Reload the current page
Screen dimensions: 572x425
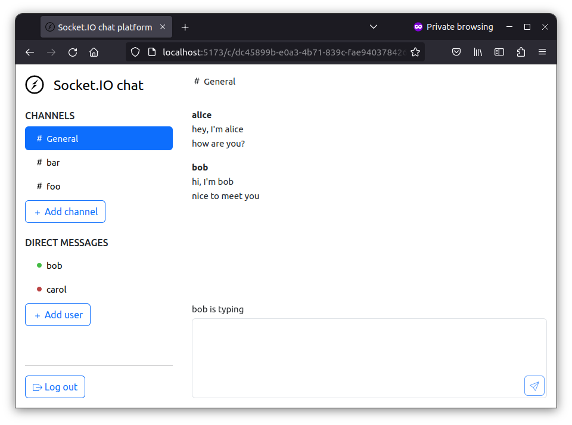(x=73, y=52)
